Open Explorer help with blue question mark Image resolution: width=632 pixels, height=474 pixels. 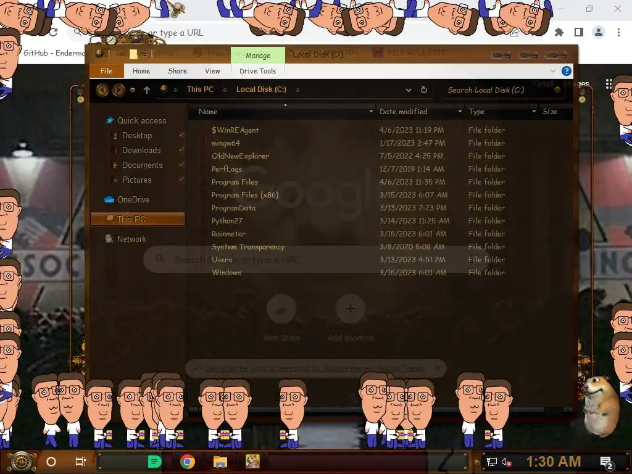[567, 71]
